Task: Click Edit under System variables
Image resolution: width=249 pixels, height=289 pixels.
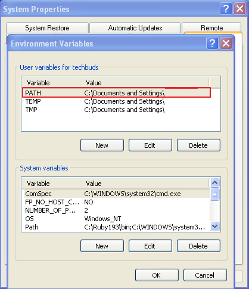Action: coord(150,246)
